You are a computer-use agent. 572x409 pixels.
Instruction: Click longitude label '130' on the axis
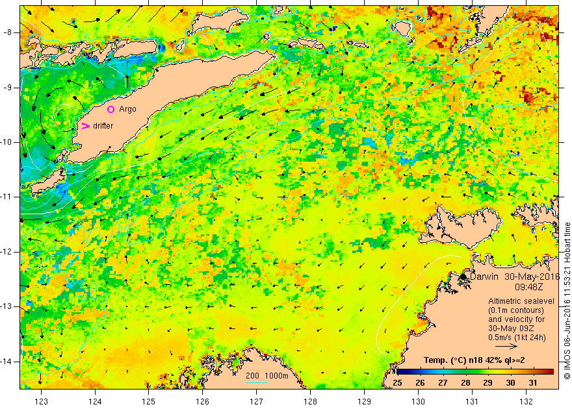(x=418, y=401)
